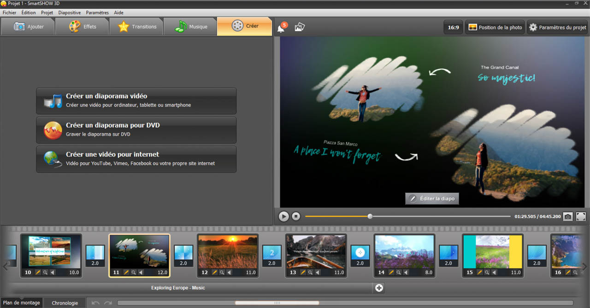Image resolution: width=590 pixels, height=308 pixels.
Task: Click the magnifier icon on slide 10
Action: (x=45, y=273)
